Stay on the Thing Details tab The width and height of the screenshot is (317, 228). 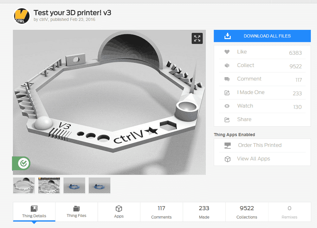(34, 212)
